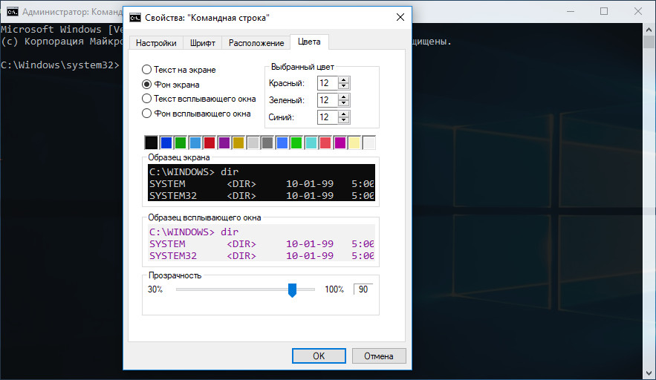Pick the dark gray color swatch
The width and height of the screenshot is (656, 380).
(x=267, y=142)
